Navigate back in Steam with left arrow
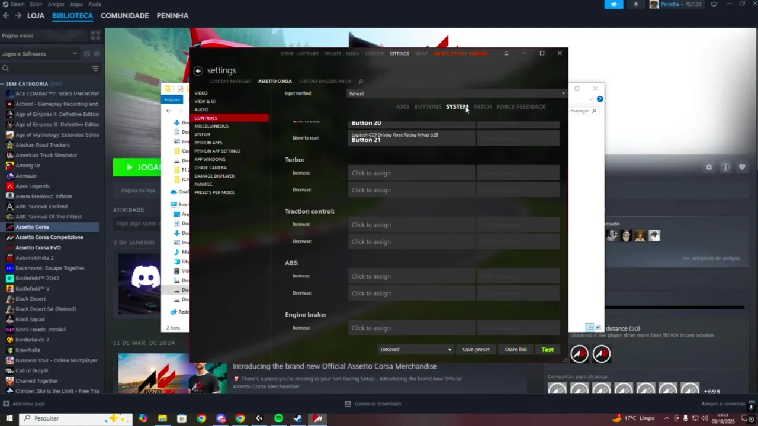The height and width of the screenshot is (426, 758). pos(6,15)
